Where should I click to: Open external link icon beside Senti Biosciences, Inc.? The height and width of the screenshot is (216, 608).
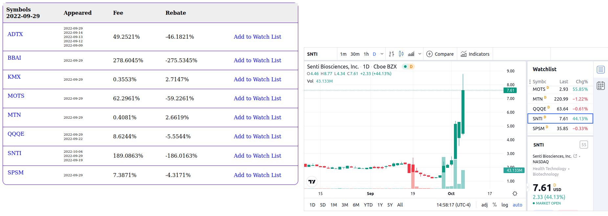(575, 156)
